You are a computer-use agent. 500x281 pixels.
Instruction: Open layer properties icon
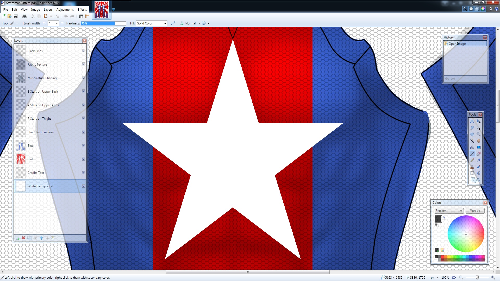(x=53, y=238)
